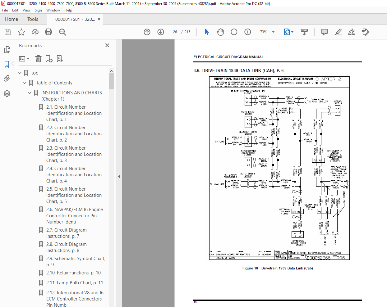The height and width of the screenshot is (307, 387).
Task: Choose the selection arrow tool
Action: tap(207, 32)
